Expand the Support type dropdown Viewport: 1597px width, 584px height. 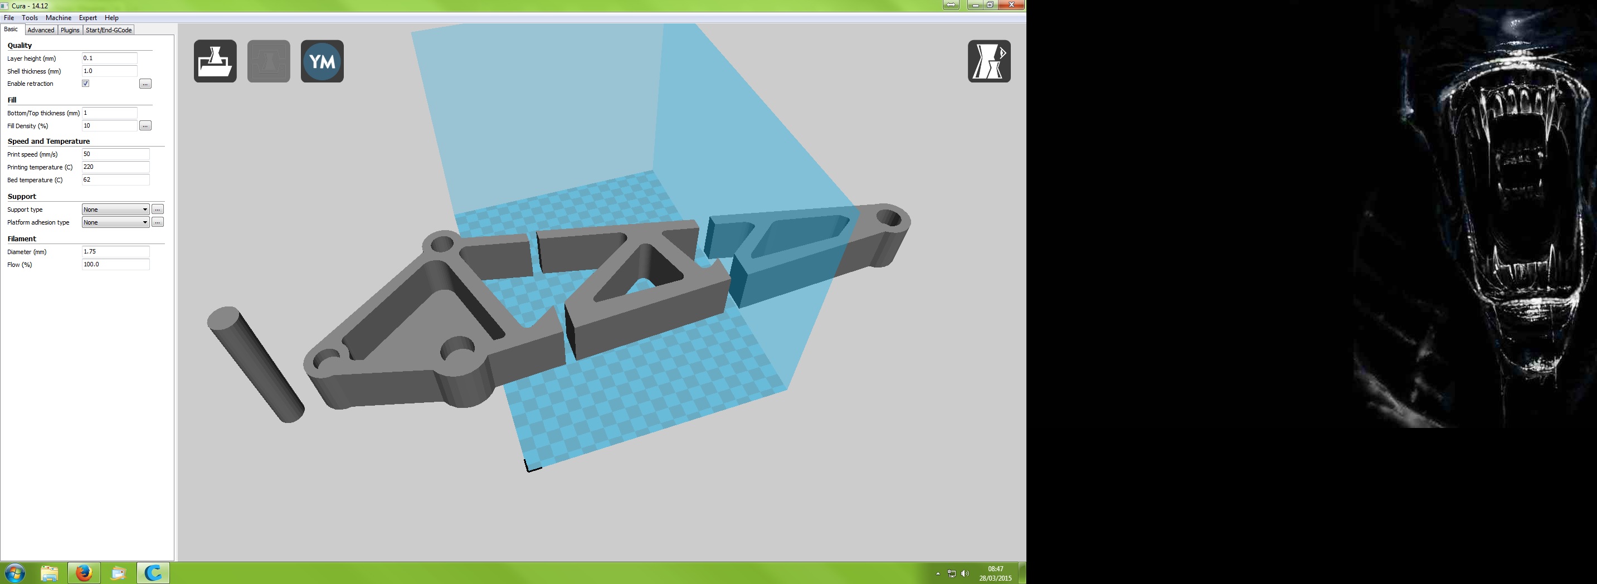point(115,210)
